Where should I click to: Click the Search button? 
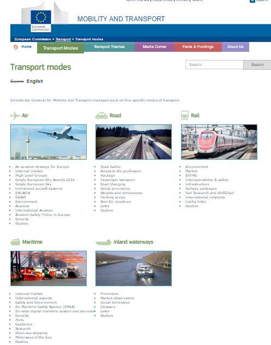(x=257, y=65)
